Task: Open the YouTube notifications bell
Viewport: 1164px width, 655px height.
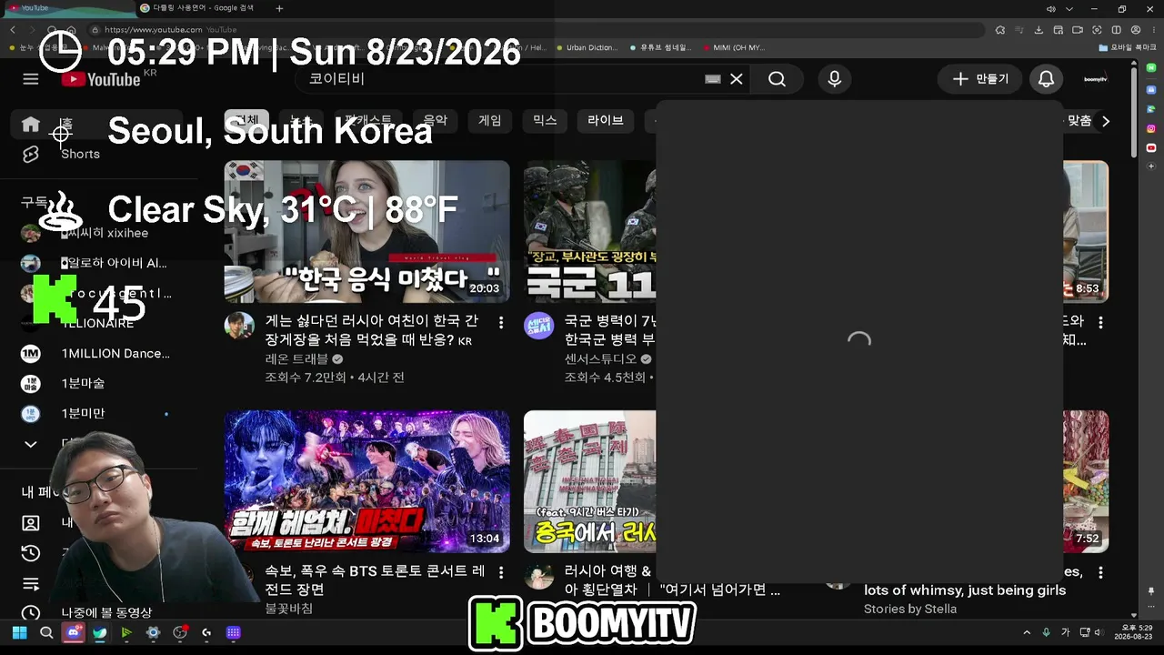Action: coord(1047,79)
